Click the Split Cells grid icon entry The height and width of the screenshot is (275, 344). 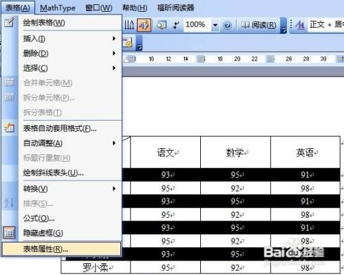(10, 97)
